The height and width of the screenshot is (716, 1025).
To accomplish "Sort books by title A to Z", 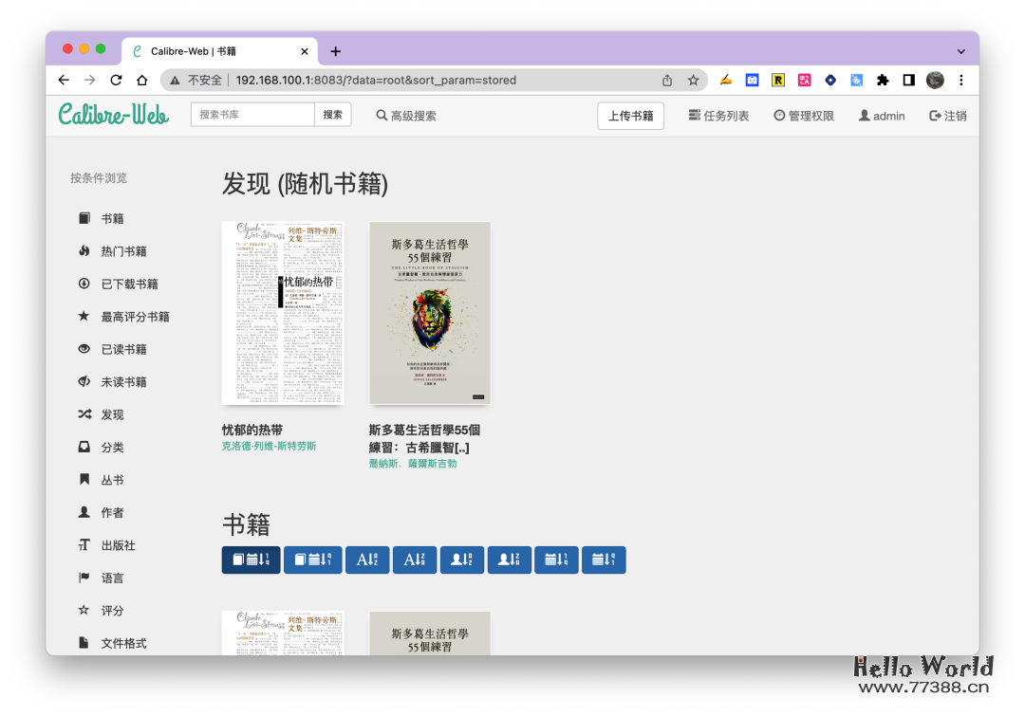I will tap(367, 560).
